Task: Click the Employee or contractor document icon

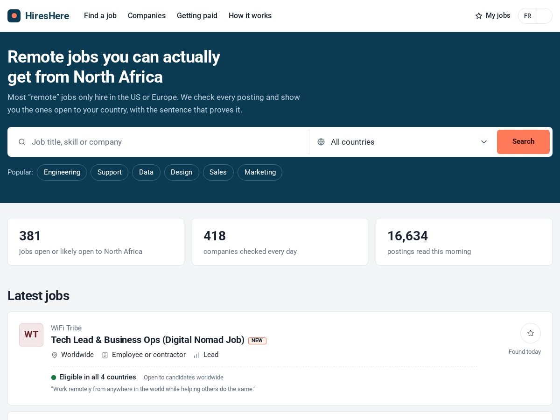Action: [105, 355]
